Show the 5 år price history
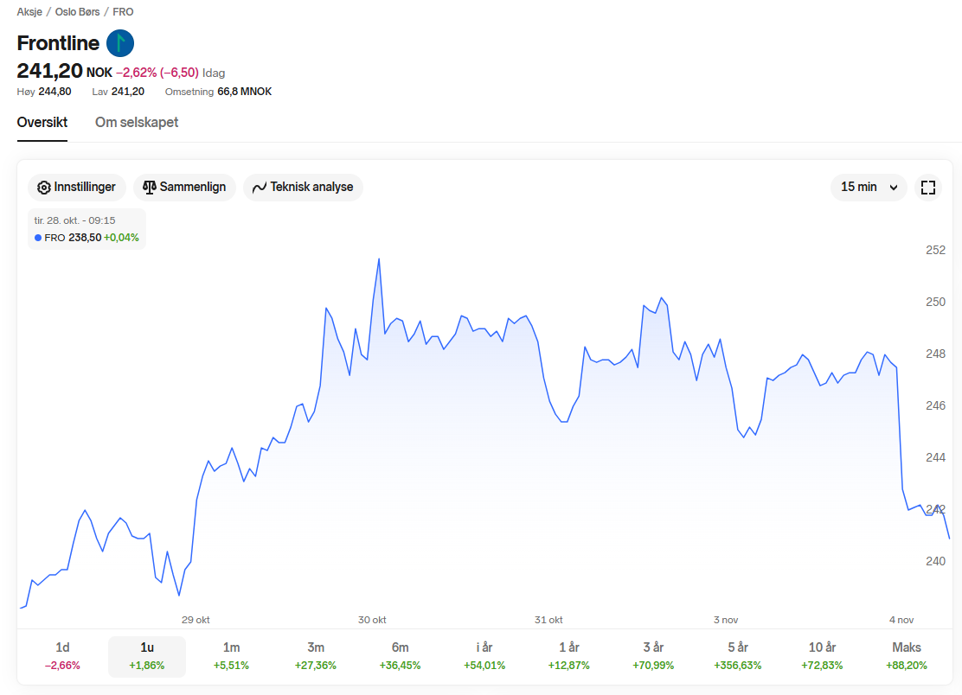Screen dimensions: 962x695 click(738, 656)
